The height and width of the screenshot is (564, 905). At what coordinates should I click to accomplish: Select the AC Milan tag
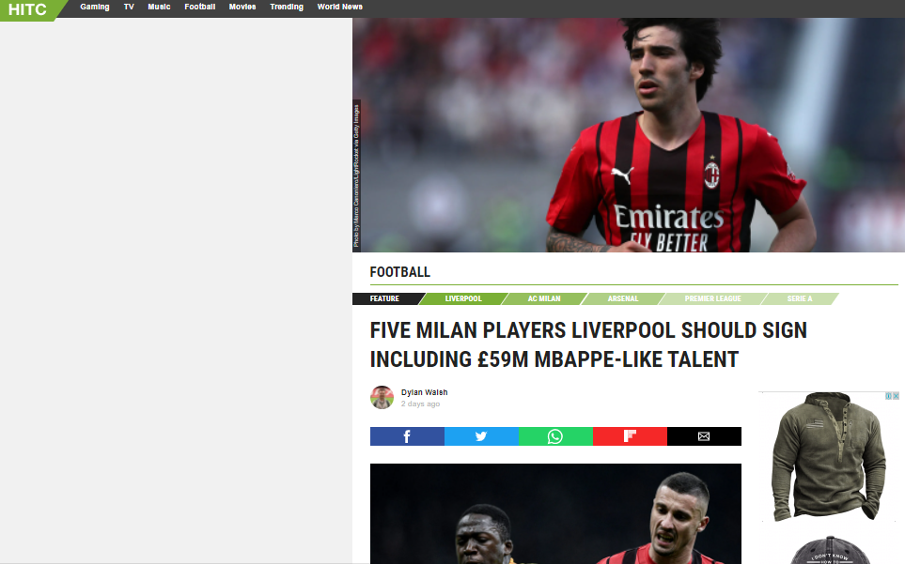click(543, 299)
